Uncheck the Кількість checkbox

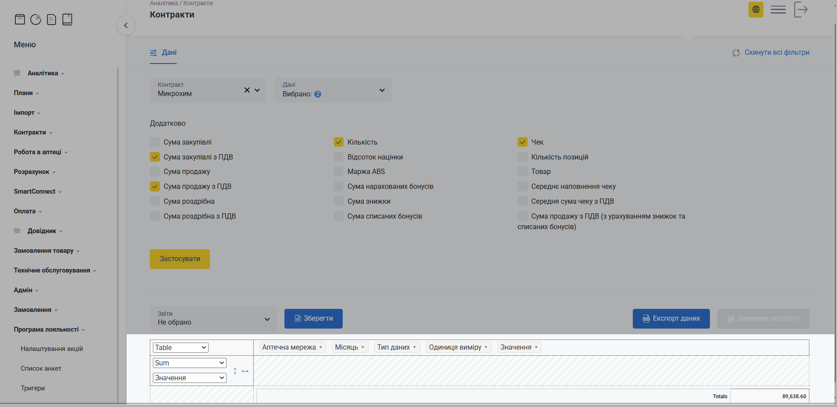click(338, 142)
